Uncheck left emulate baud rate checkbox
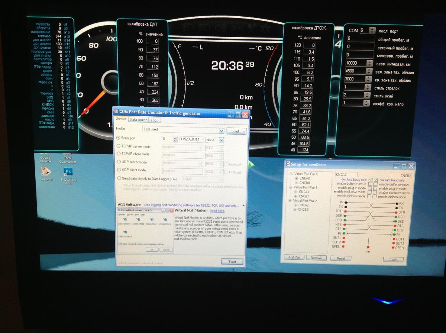446x333 pixels. click(370, 180)
